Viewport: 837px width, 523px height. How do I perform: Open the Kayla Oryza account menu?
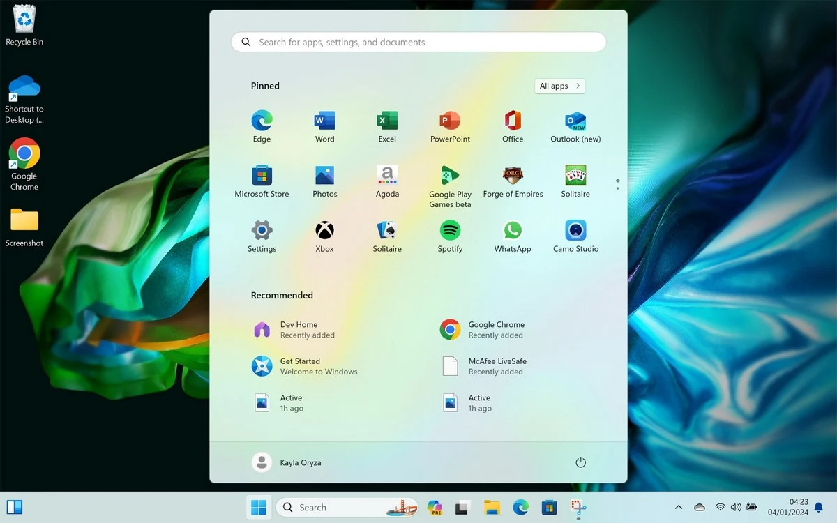pos(287,462)
